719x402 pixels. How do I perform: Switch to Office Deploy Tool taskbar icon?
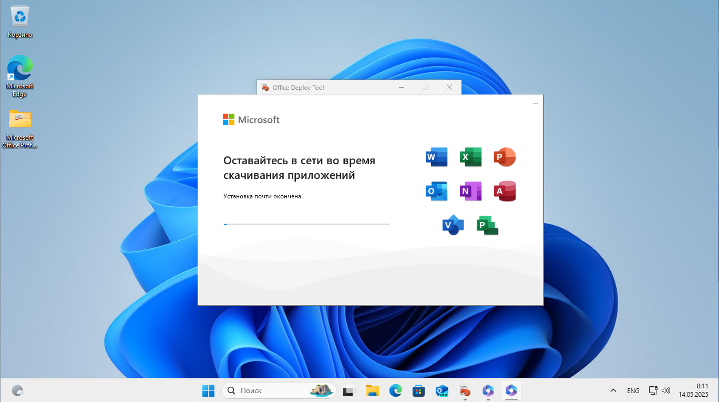tap(465, 390)
